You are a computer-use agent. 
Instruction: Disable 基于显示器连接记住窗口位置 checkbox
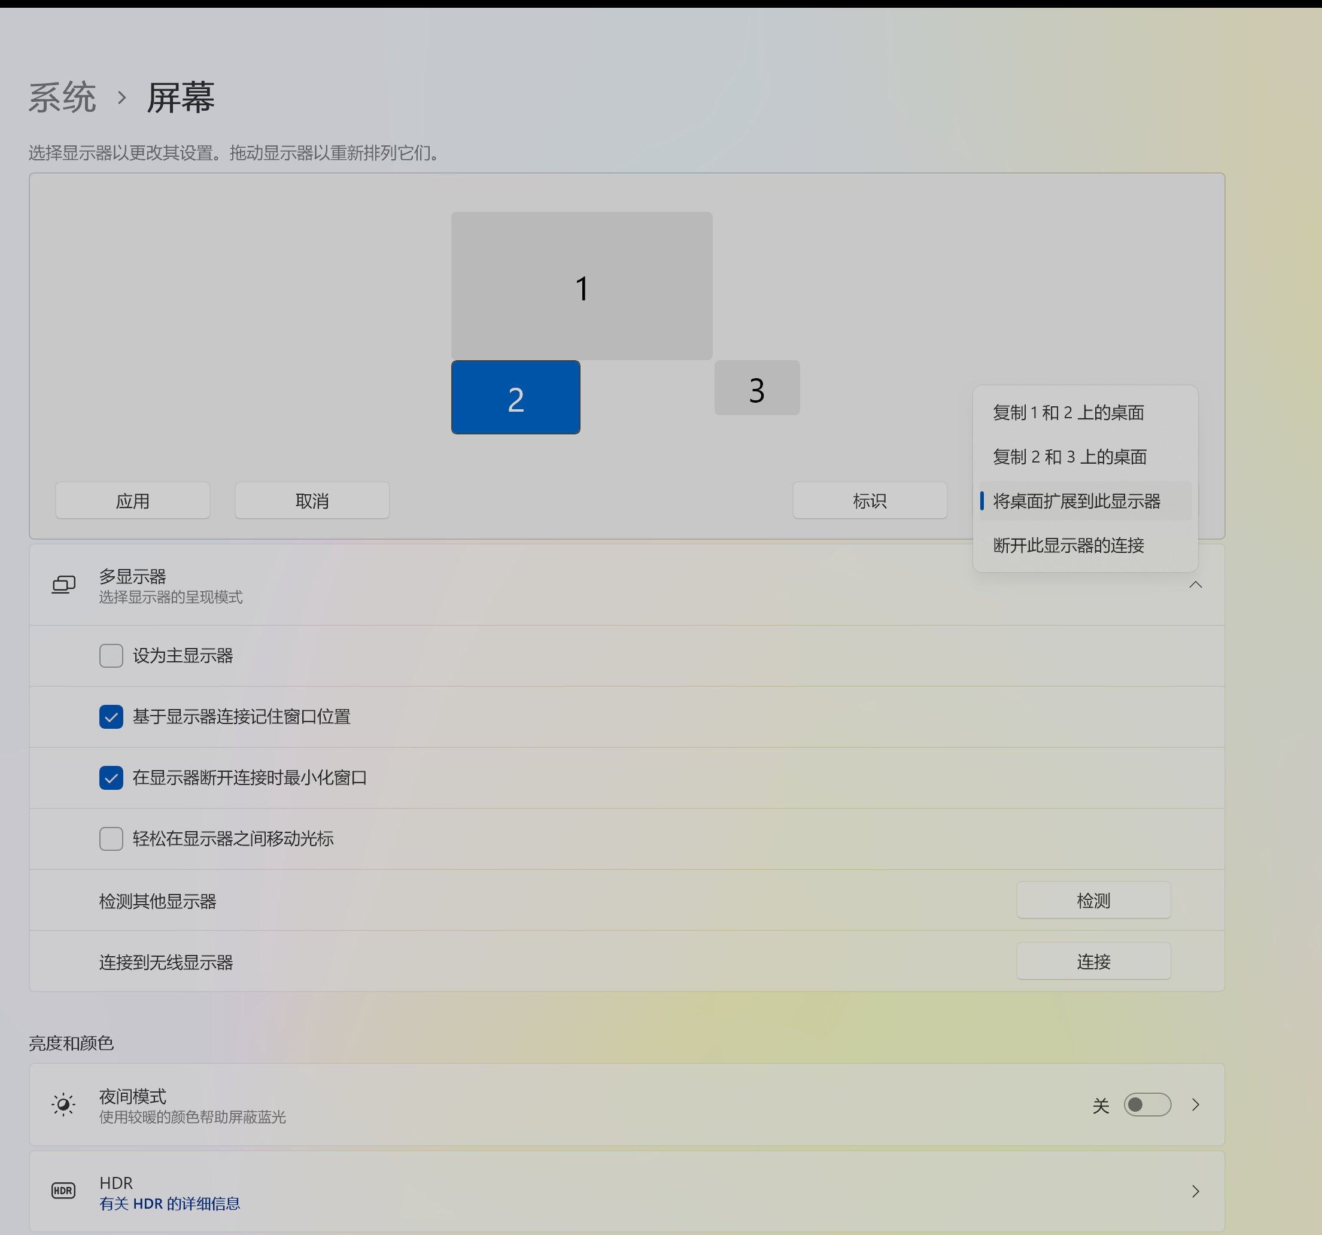(111, 716)
